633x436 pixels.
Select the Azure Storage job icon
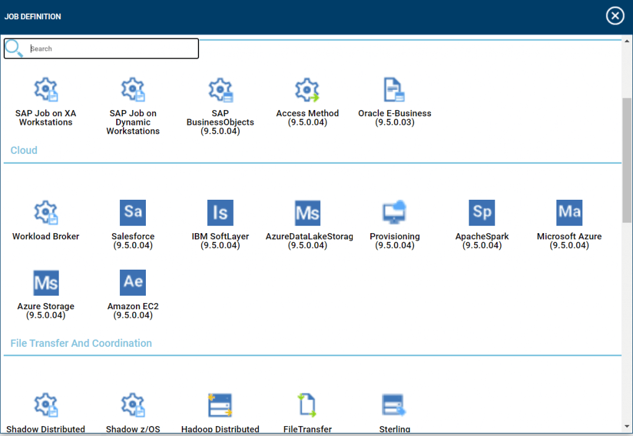pos(46,283)
